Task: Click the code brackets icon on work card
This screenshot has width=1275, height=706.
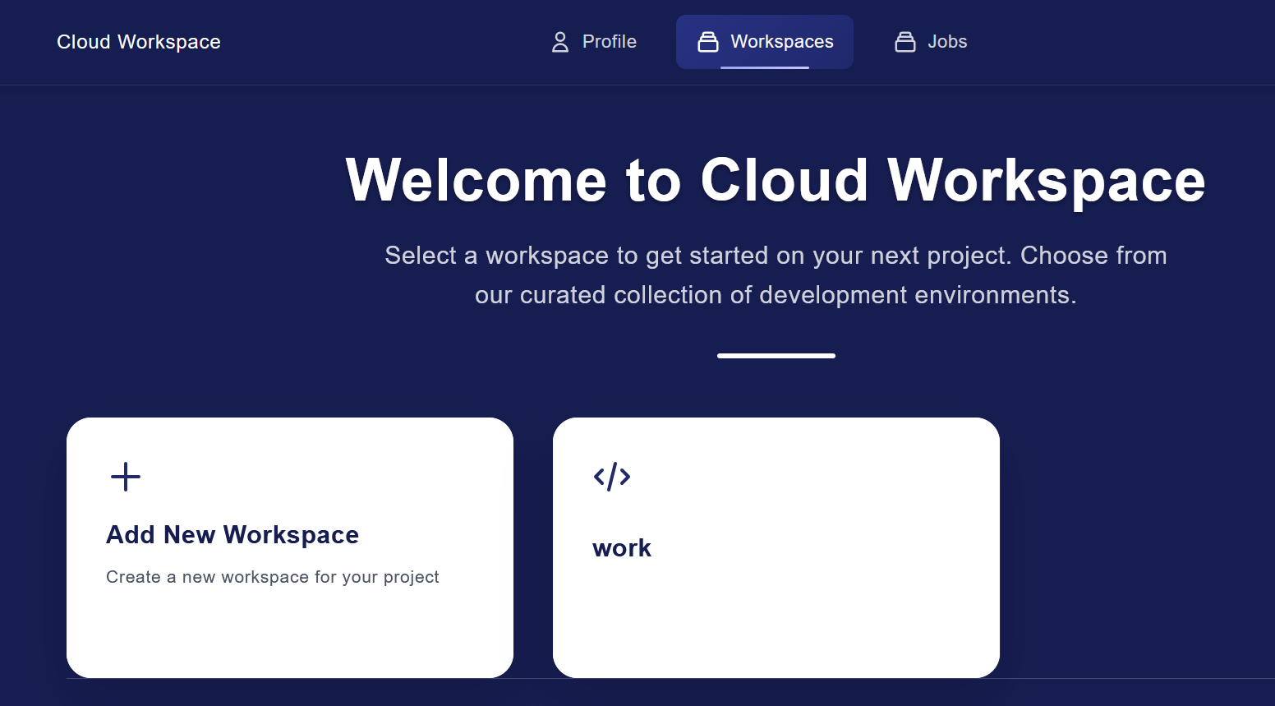Action: point(612,477)
